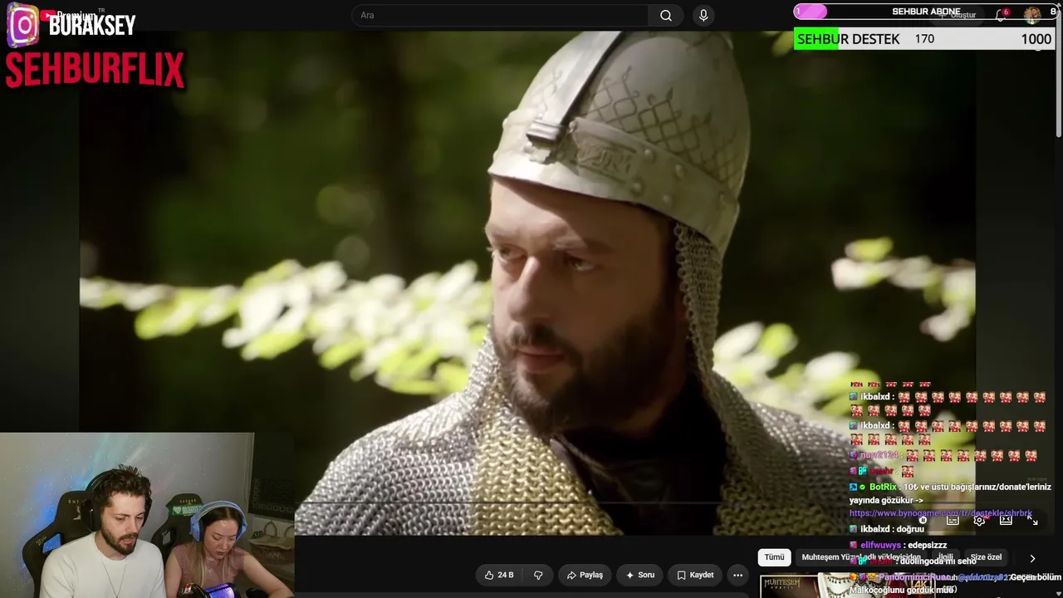Like the video showing 24 B
The height and width of the screenshot is (598, 1063).
pyautogui.click(x=499, y=575)
